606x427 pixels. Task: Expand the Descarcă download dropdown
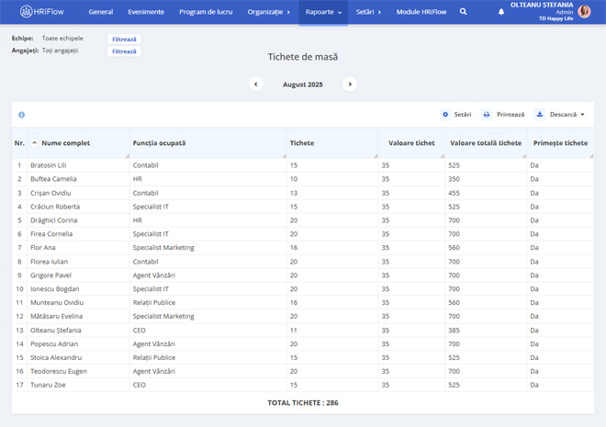[x=560, y=115]
